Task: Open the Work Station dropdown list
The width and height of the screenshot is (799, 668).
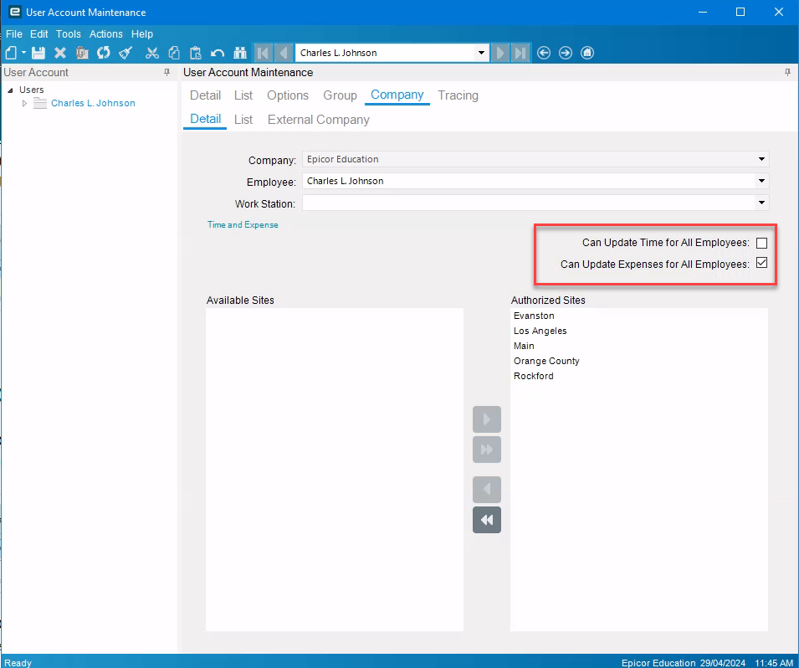Action: coord(761,203)
